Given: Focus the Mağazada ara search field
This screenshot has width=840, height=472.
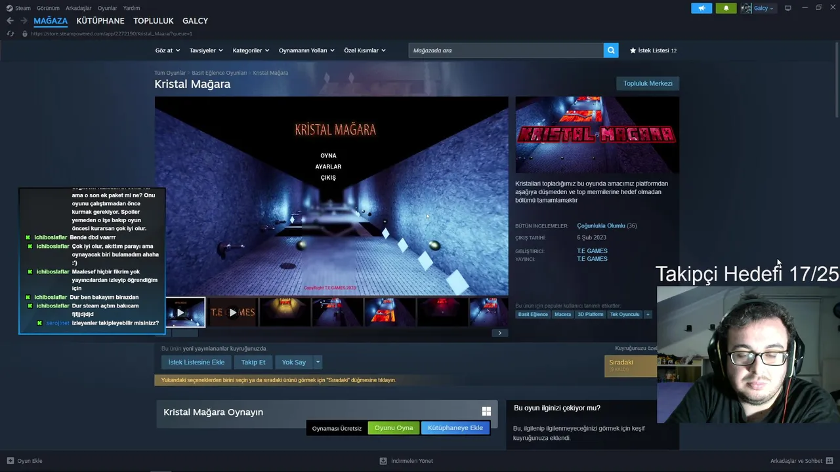Looking at the screenshot, I should (x=506, y=50).
